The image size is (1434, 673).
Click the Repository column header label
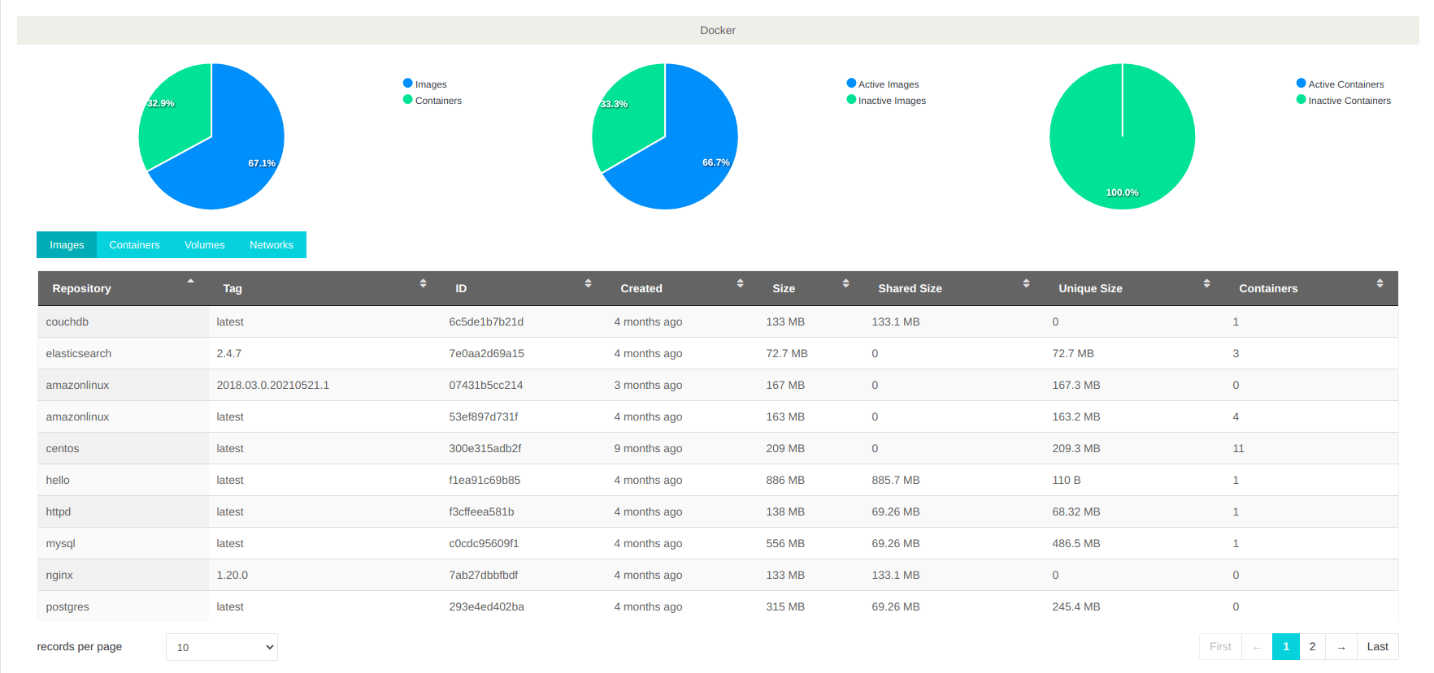[81, 288]
